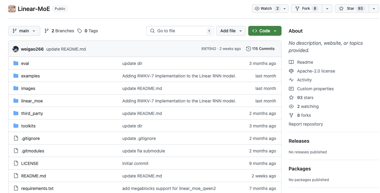
Task: Click the tag icon beside 0 Tags
Action: (x=80, y=31)
